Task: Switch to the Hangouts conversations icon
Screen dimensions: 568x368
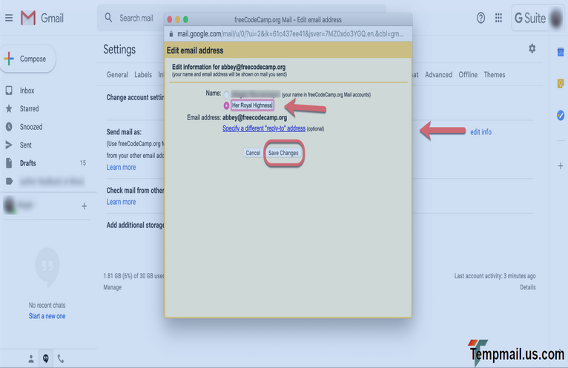Action: [x=45, y=358]
